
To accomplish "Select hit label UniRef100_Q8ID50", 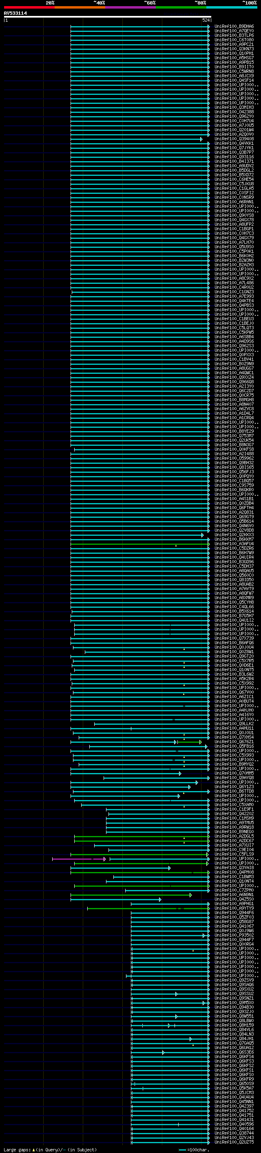I will [234, 580].
